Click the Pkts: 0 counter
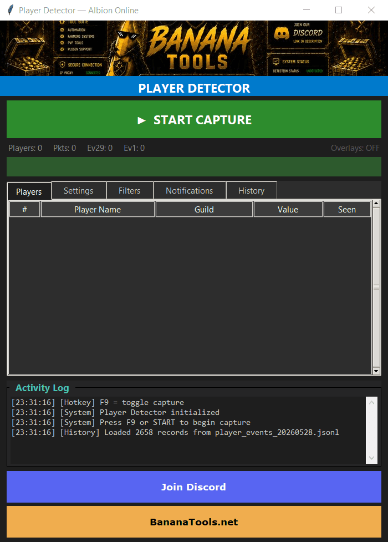The height and width of the screenshot is (542, 388). pyautogui.click(x=65, y=148)
